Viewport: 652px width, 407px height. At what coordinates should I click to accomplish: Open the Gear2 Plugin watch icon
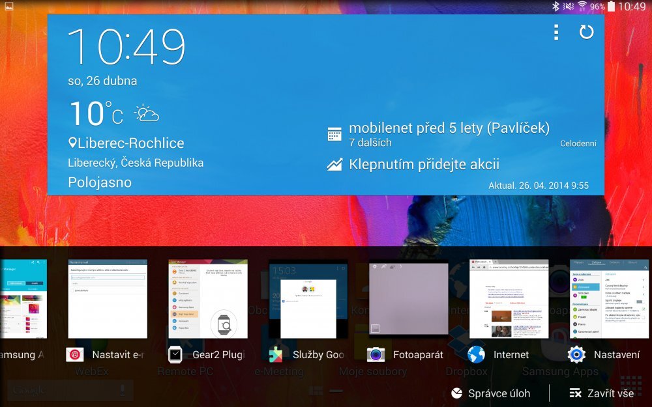tap(177, 354)
